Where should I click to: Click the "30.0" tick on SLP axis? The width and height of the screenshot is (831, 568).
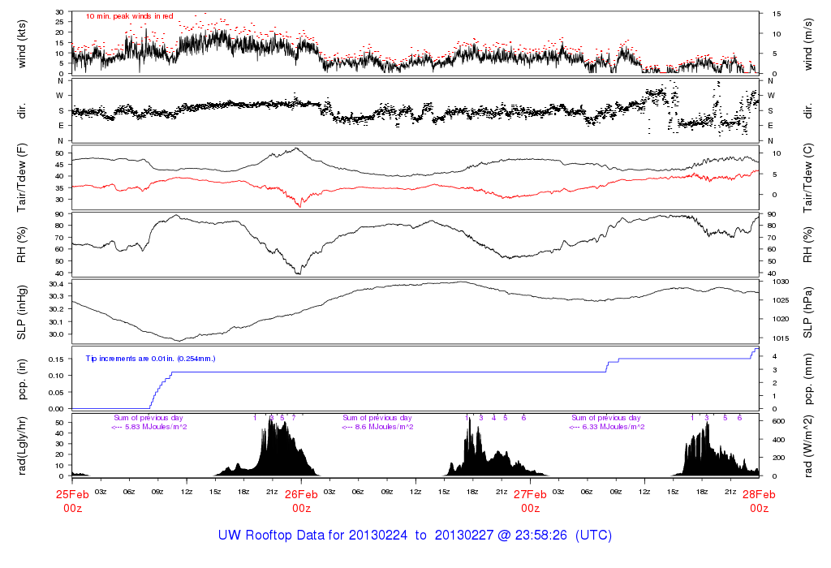[x=56, y=334]
